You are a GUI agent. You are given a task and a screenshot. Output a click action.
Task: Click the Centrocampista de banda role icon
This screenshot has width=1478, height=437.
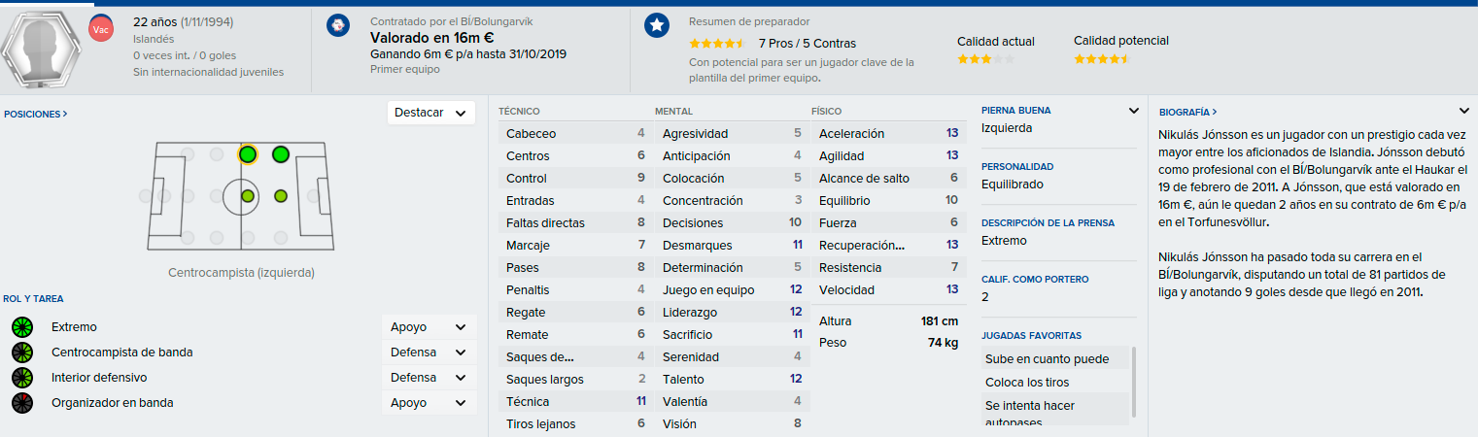tap(23, 353)
